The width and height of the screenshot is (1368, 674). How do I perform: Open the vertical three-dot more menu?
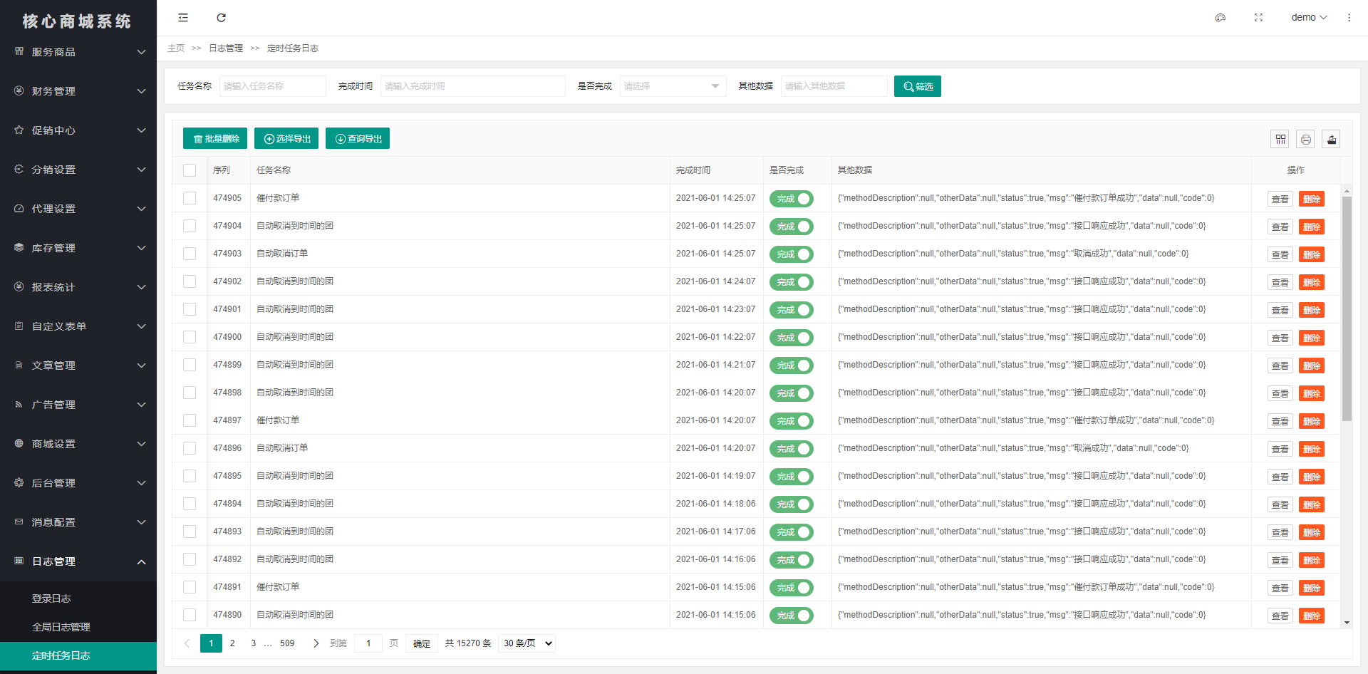1349,18
